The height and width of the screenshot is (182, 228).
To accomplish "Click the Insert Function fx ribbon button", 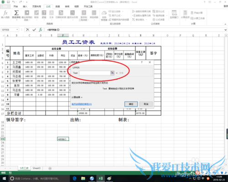I will (x=5, y=15).
